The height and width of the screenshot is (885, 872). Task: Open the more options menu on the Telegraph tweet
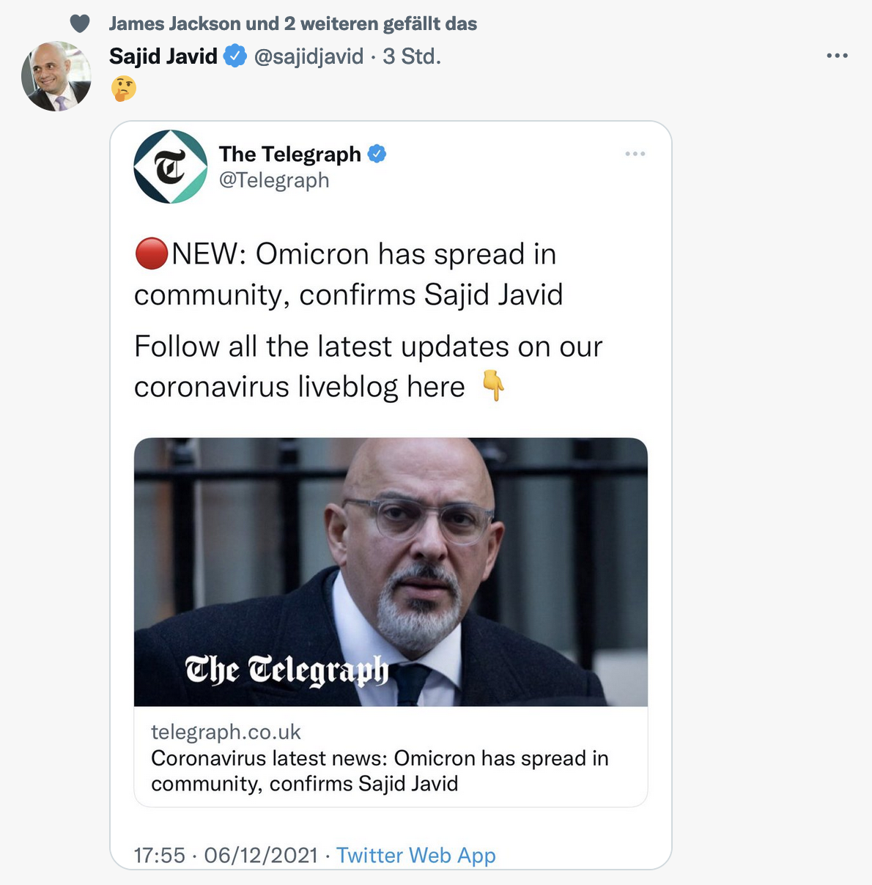click(x=635, y=153)
